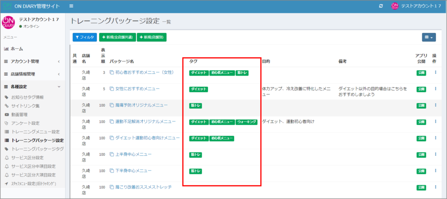Open the table column display dropdown
Screen dimensions: 447x199
429,38
